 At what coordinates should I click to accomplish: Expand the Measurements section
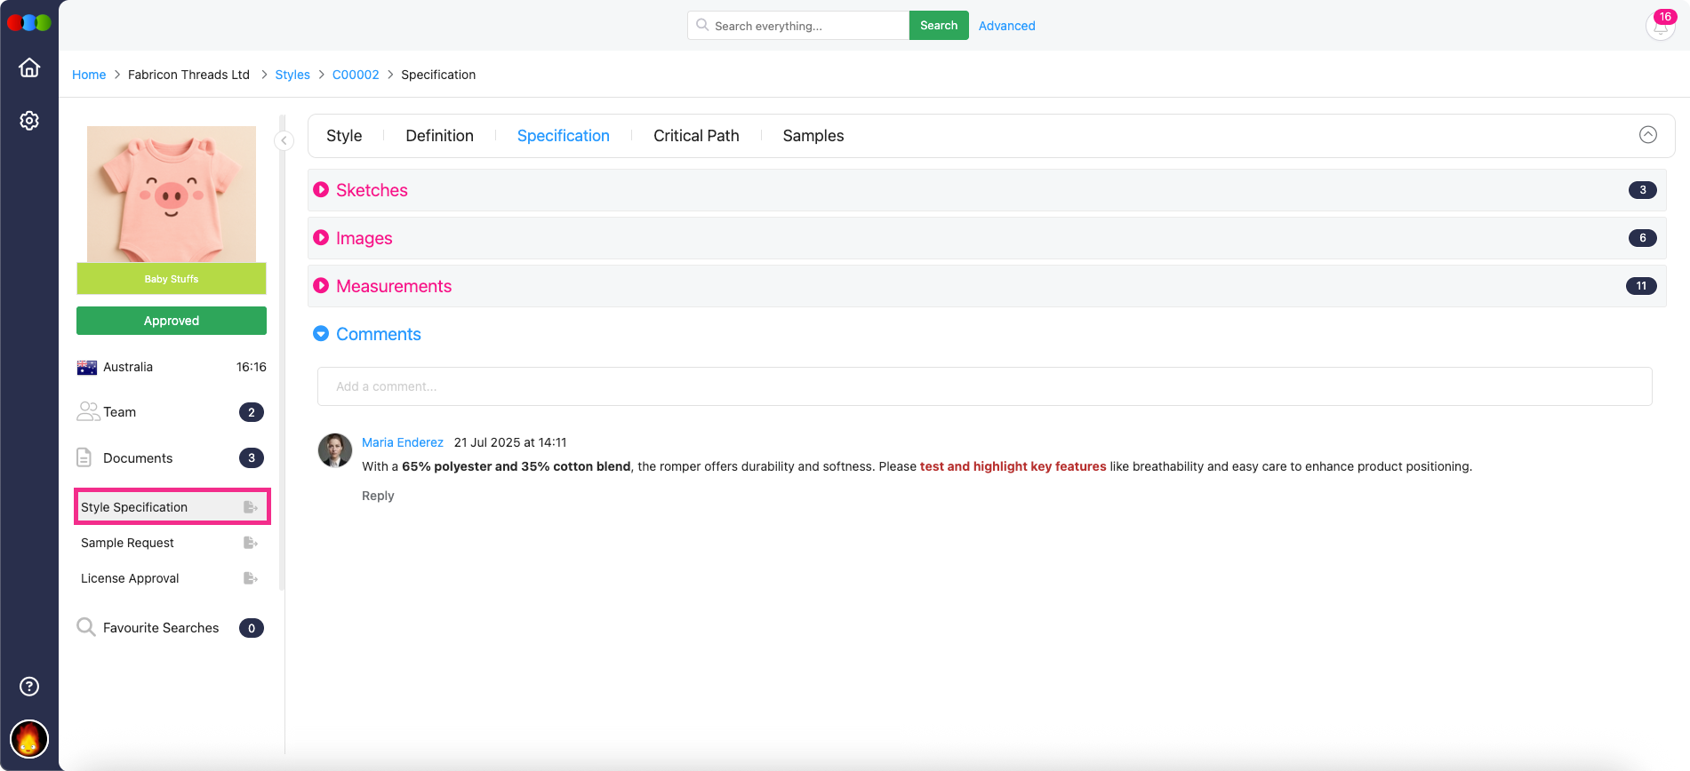[322, 286]
